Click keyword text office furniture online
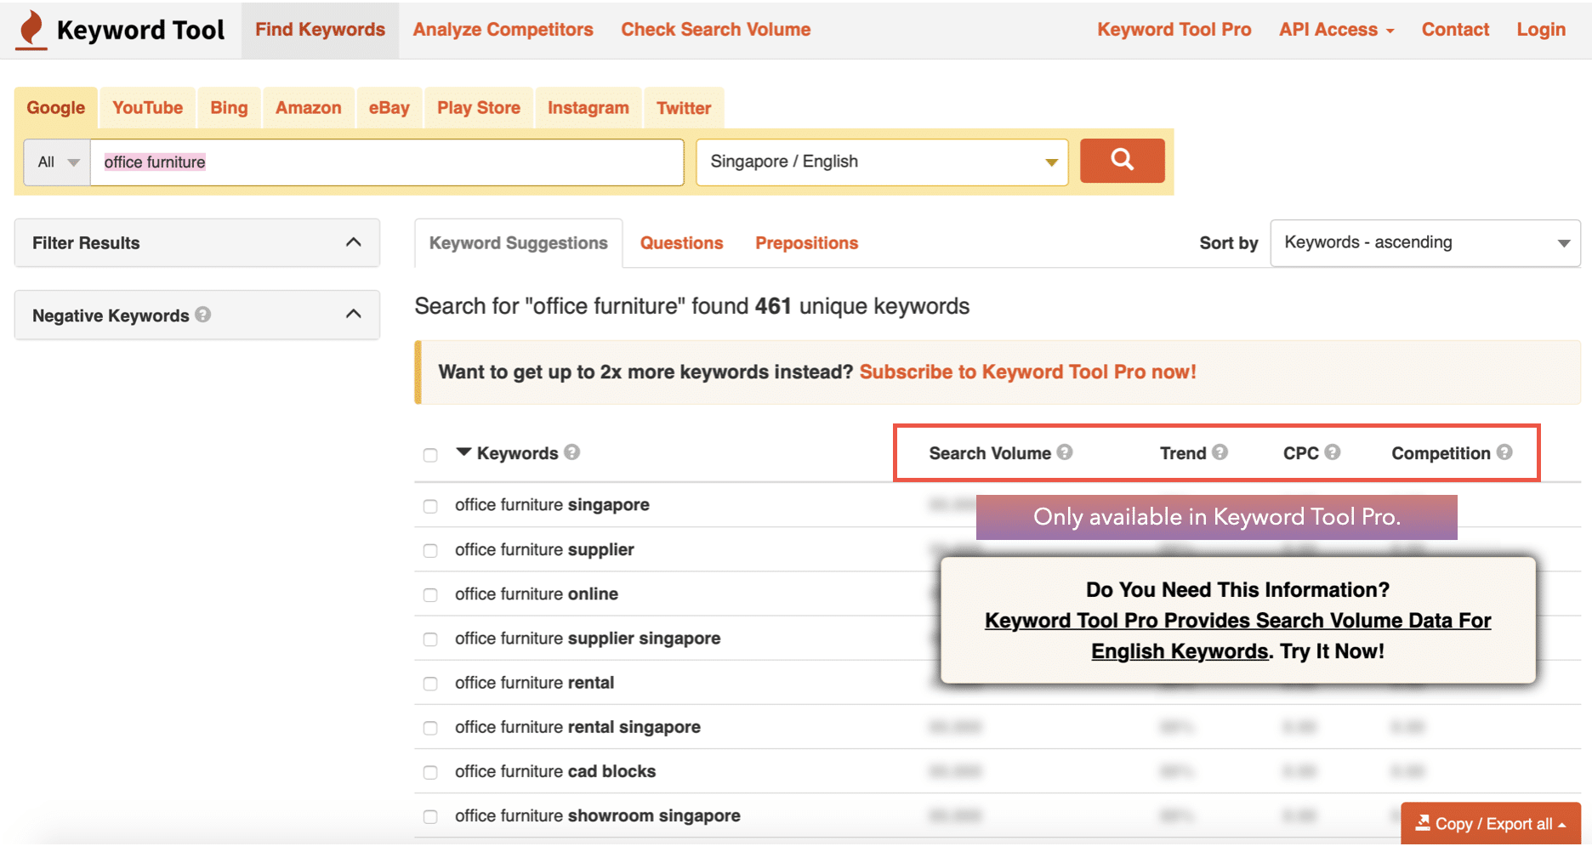The image size is (1592, 852). point(537,594)
